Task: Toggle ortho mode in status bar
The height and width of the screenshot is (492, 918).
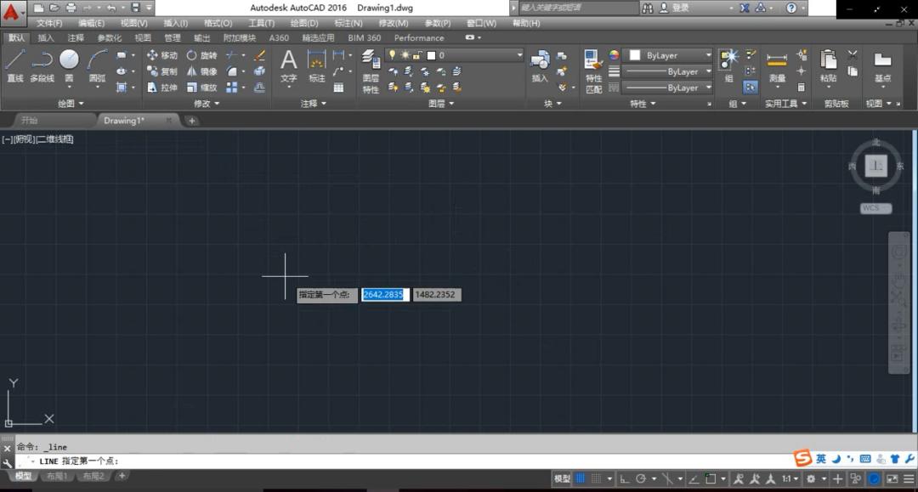Action: 625,478
